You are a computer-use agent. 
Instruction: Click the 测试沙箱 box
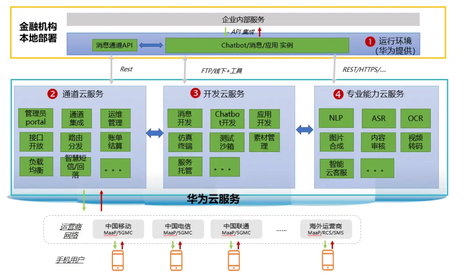point(227,142)
